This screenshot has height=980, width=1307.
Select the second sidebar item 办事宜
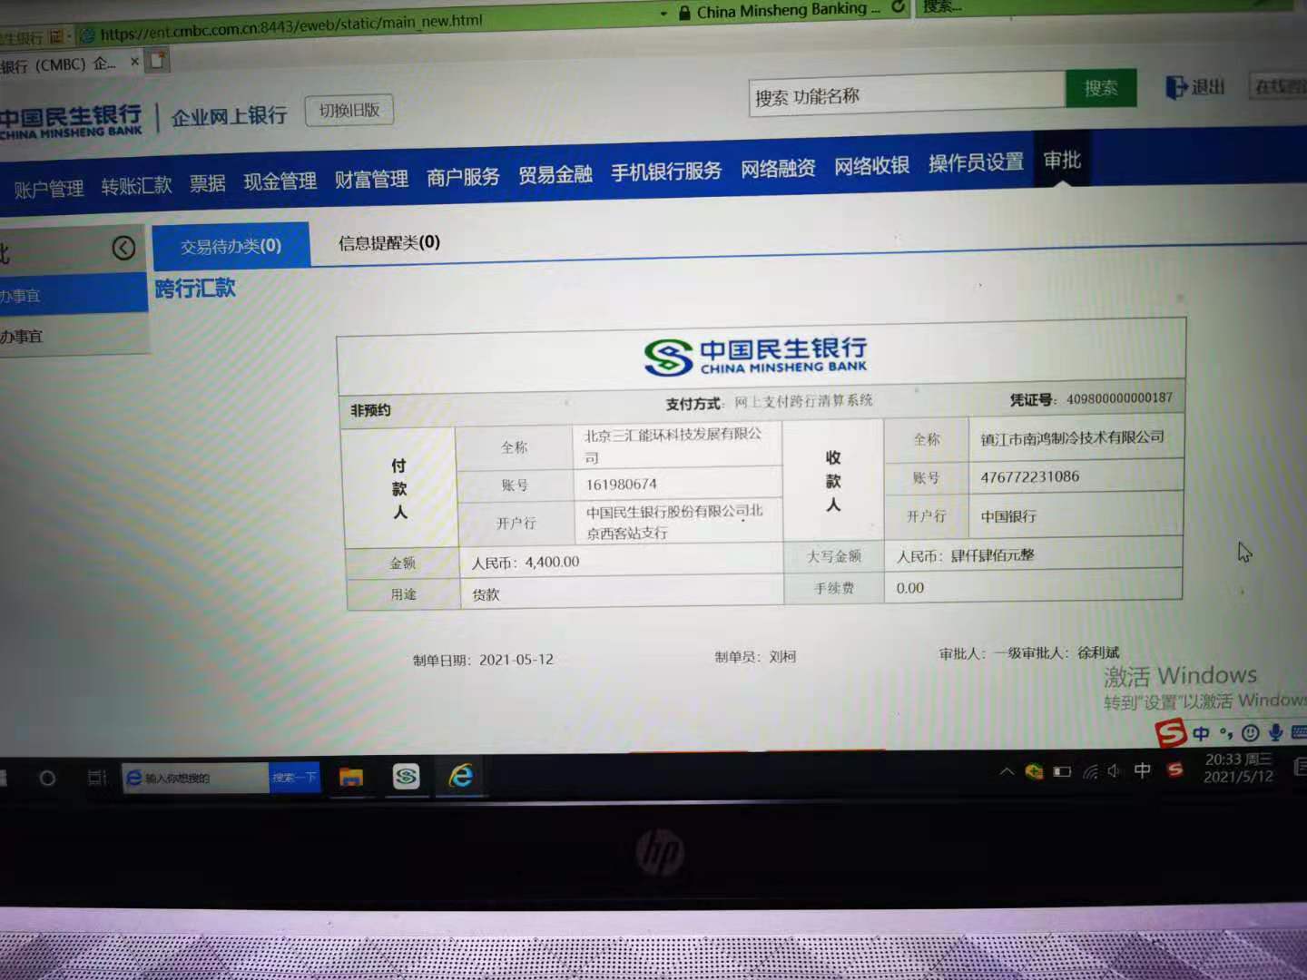coord(74,335)
